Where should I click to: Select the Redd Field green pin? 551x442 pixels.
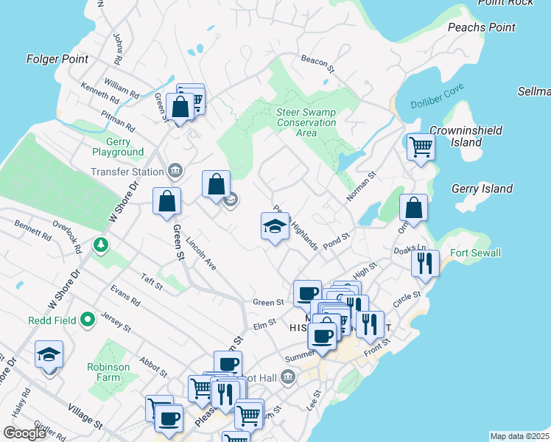click(x=88, y=320)
